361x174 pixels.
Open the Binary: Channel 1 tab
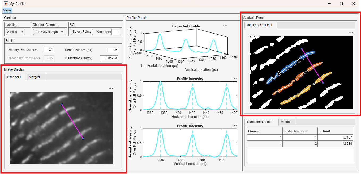coord(261,25)
